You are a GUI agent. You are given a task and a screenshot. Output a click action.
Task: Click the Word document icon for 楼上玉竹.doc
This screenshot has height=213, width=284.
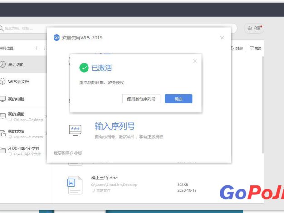pyautogui.click(x=74, y=185)
